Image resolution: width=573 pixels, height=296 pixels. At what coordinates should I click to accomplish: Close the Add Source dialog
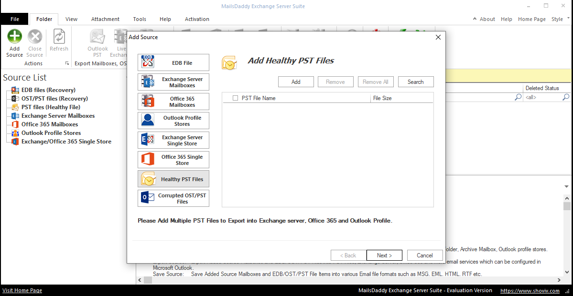[438, 37]
